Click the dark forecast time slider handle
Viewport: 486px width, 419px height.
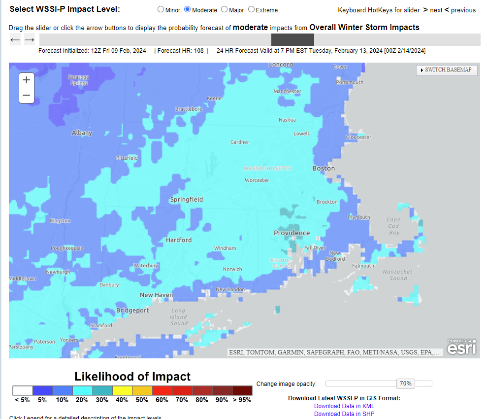pyautogui.click(x=292, y=40)
